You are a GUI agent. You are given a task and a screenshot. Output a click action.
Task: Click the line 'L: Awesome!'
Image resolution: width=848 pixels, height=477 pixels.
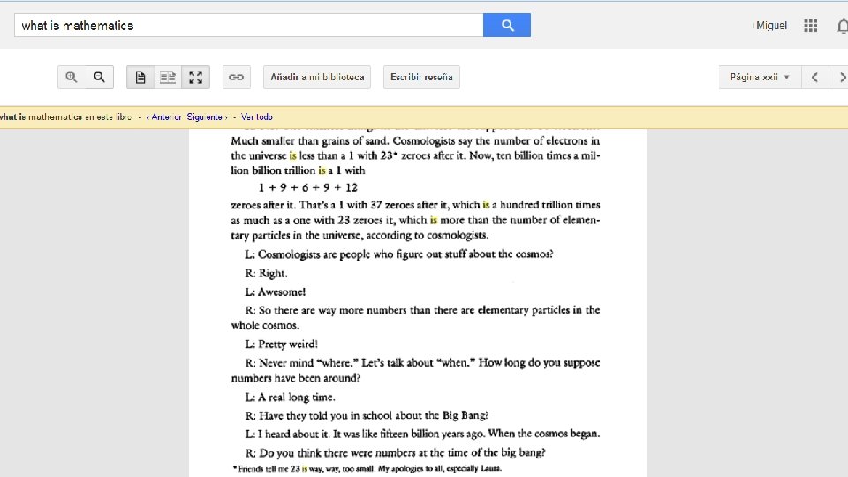276,292
